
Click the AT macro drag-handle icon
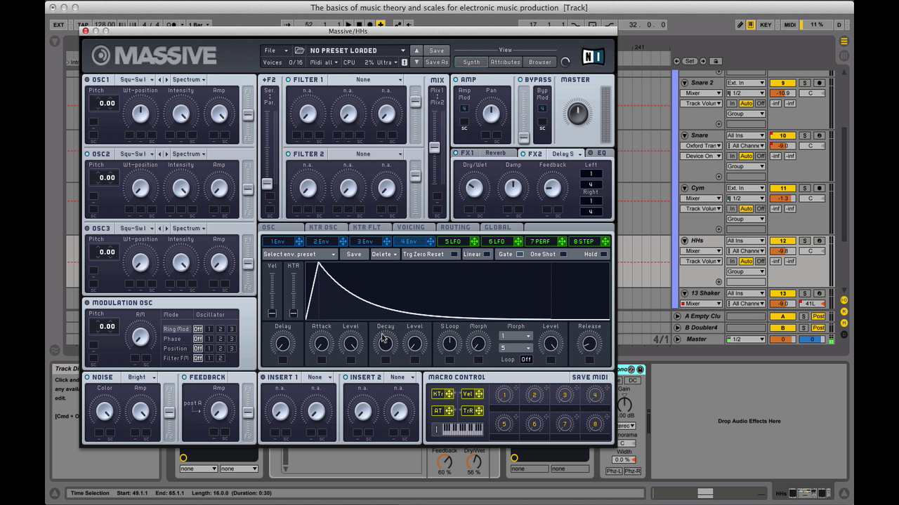tap(449, 411)
